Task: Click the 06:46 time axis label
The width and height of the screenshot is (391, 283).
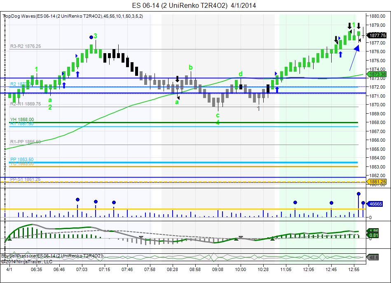Action: tap(59, 269)
